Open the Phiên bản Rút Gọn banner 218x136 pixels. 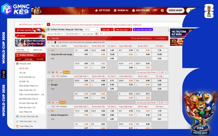click(30, 30)
